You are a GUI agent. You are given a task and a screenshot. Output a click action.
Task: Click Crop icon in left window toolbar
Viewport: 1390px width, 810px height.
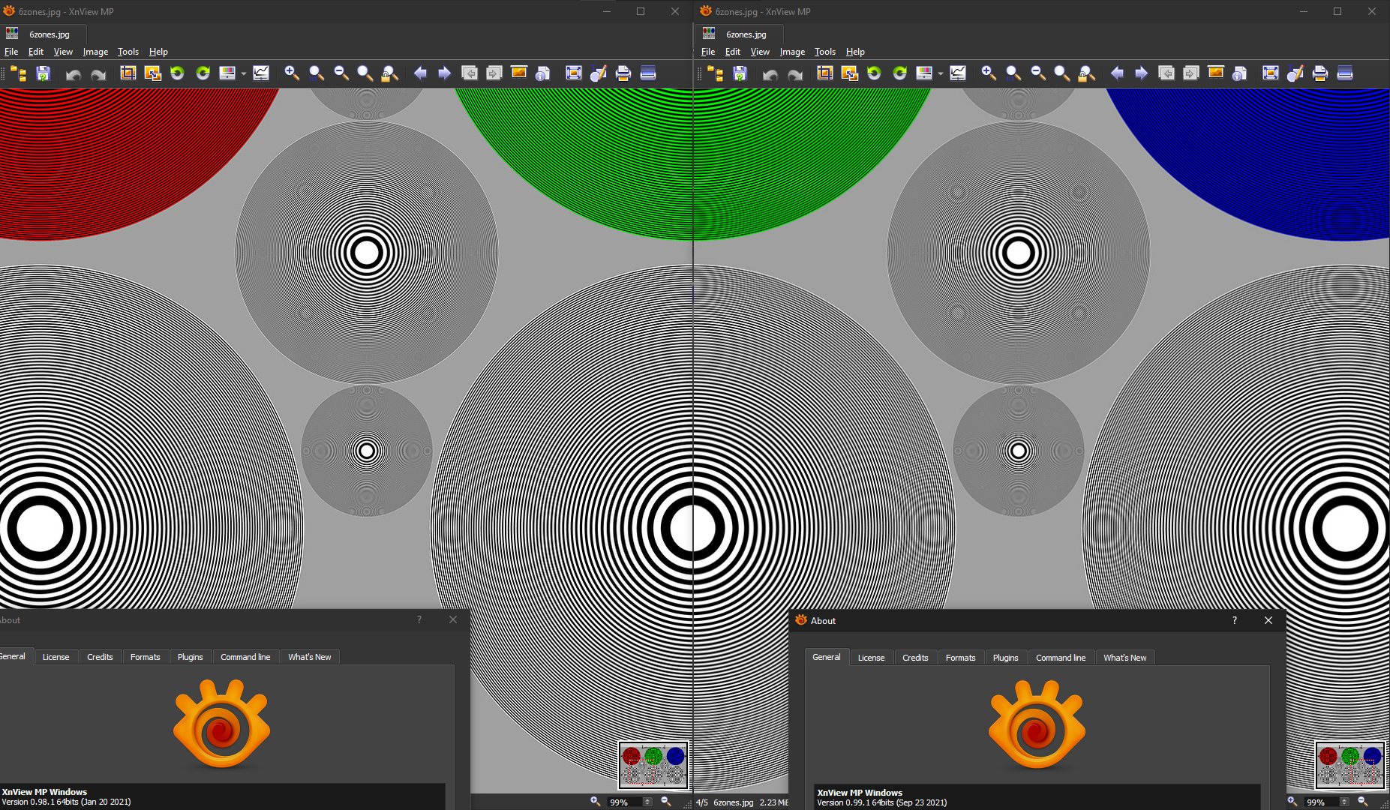128,73
